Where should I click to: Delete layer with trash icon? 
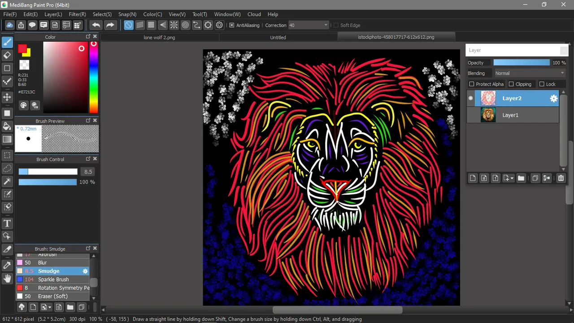tap(561, 179)
